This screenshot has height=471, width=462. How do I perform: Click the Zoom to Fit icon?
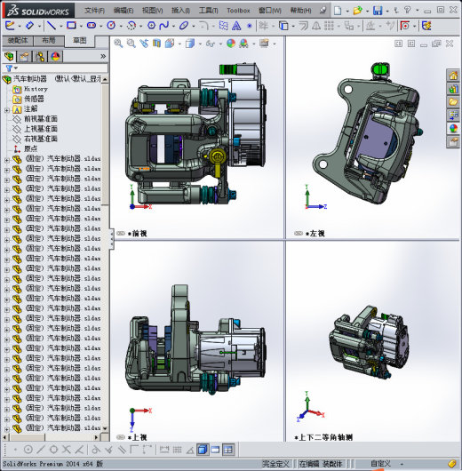(118, 44)
